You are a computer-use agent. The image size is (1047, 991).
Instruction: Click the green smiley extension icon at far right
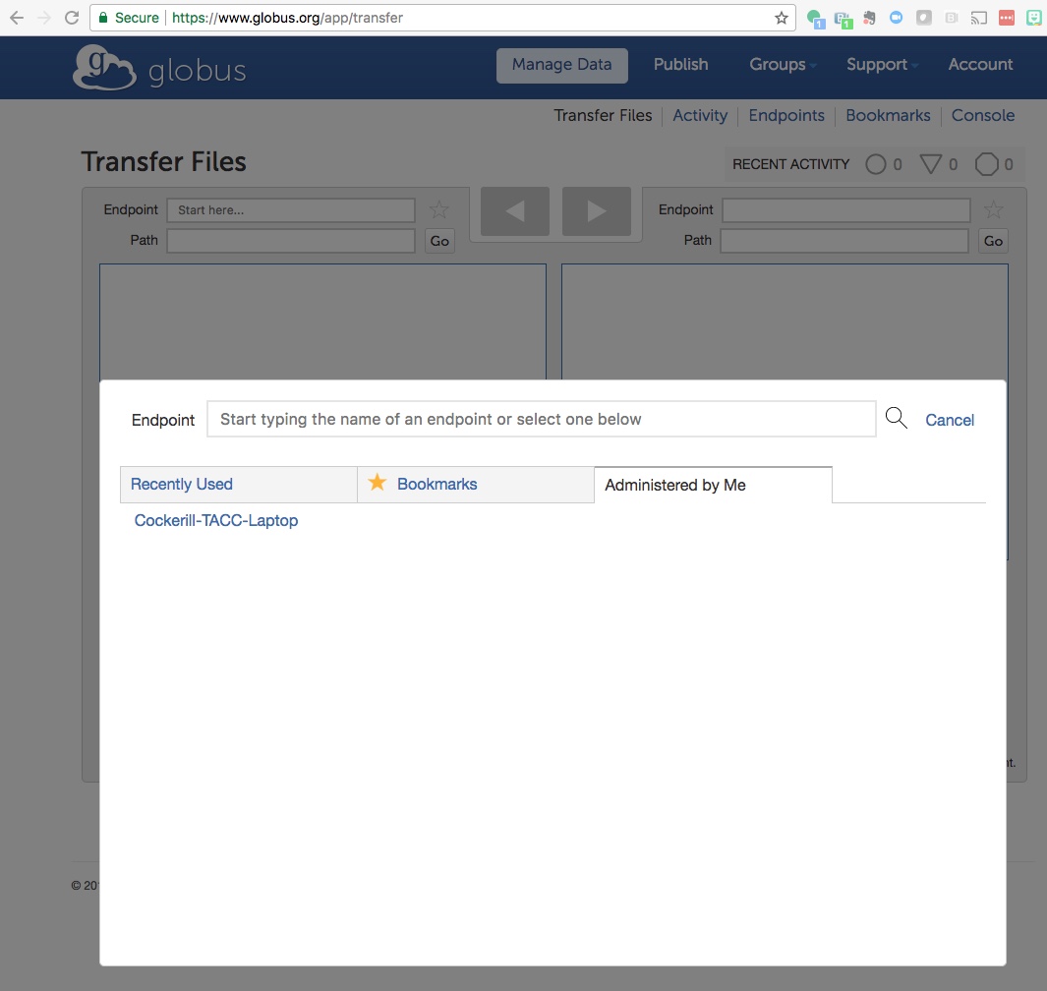[1033, 18]
